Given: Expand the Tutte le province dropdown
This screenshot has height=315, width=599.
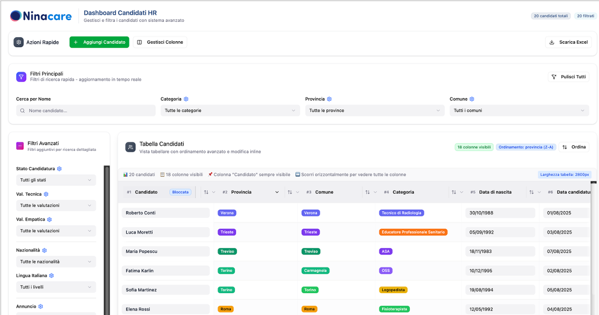Looking at the screenshot, I should (x=375, y=110).
